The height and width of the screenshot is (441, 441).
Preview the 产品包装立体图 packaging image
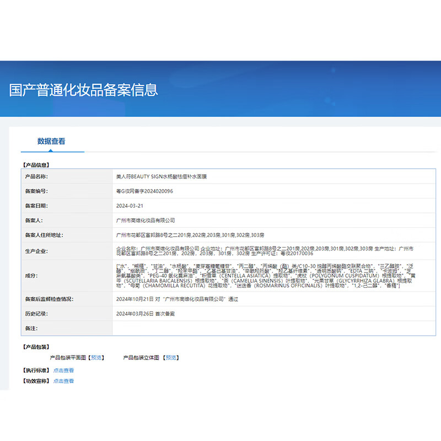tap(172, 357)
